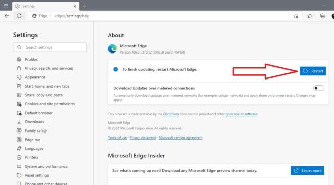The height and width of the screenshot is (185, 334).
Task: Click the Profiles sidebar icon
Action: tap(19, 59)
